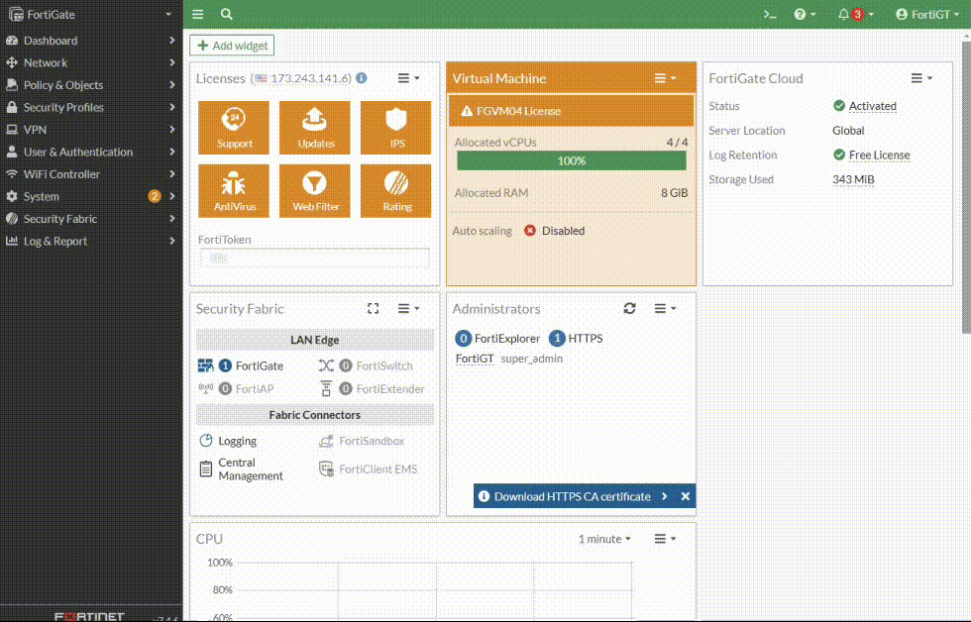
Task: Open the FortiGate Cloud widget menu
Action: (921, 78)
